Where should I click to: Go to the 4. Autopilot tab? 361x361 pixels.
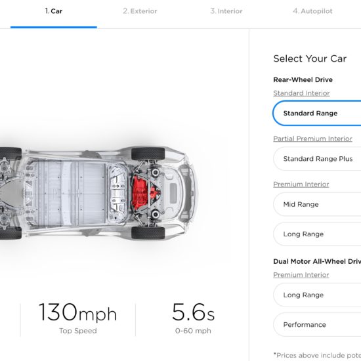coord(312,11)
